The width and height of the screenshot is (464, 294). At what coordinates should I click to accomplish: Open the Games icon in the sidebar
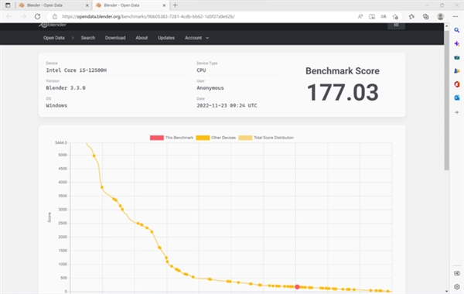click(457, 71)
